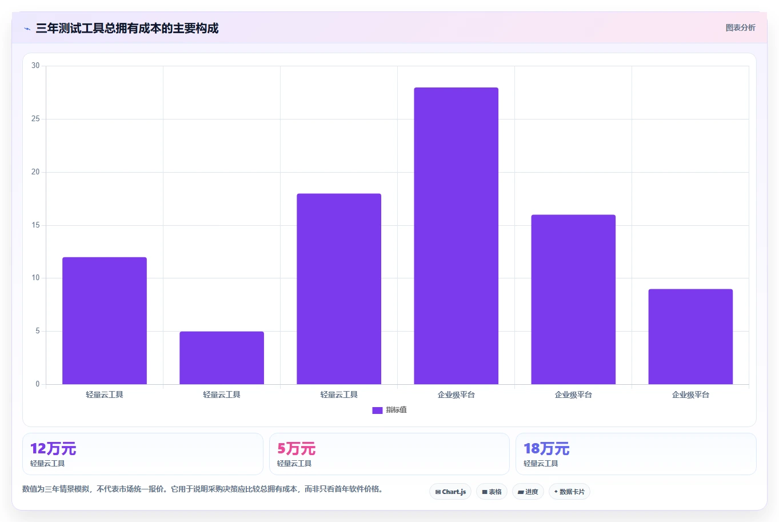This screenshot has height=522, width=779.
Task: Open the 数据卡片 chip
Action: coord(569,492)
